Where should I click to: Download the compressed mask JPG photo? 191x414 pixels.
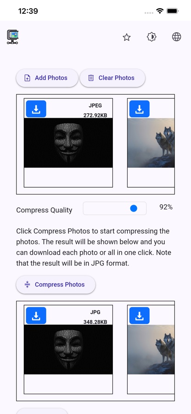pos(36,316)
